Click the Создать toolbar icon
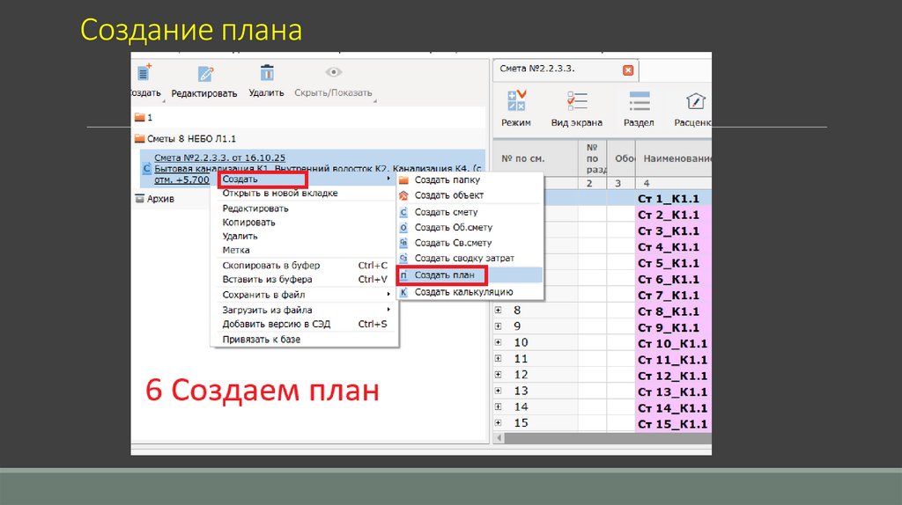 (144, 72)
